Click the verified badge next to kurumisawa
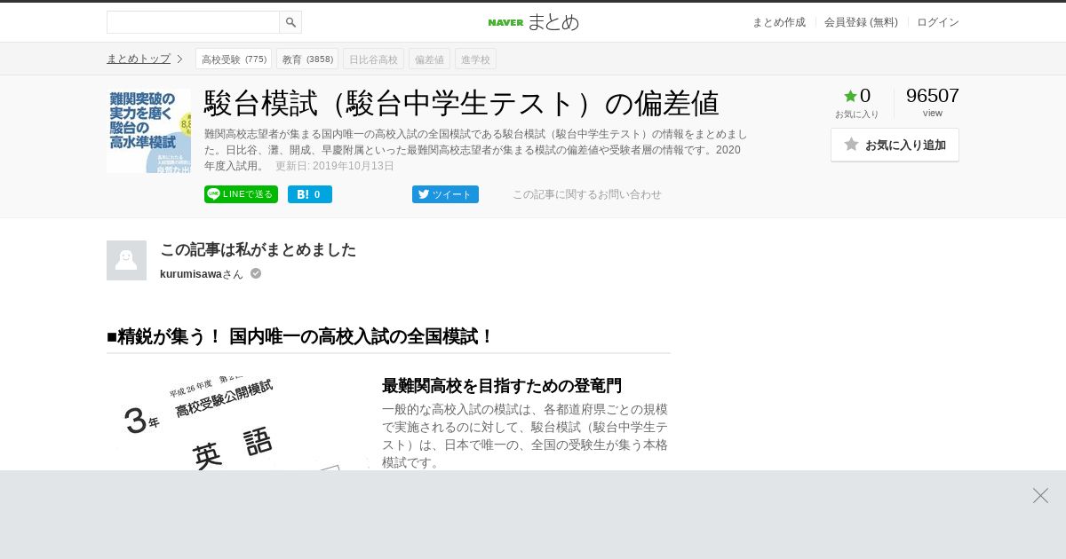Screen dimensions: 1066x559 [x=256, y=273]
